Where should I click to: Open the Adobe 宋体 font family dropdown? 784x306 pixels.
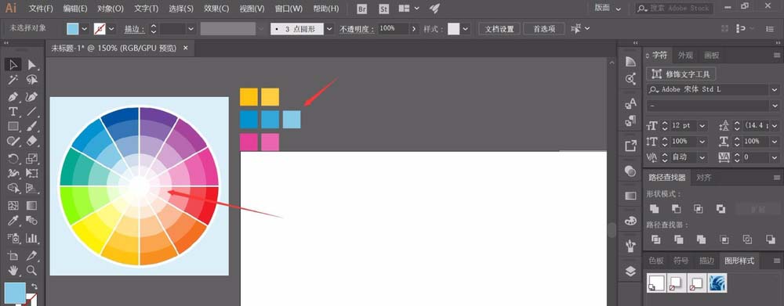[x=774, y=89]
